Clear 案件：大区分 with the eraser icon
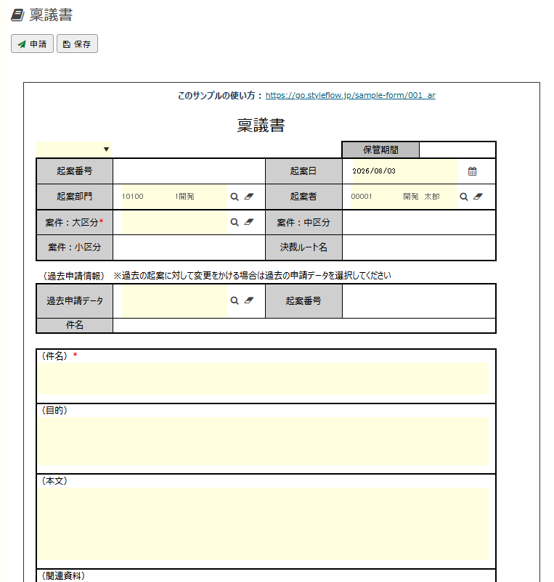The image size is (554, 582). [x=249, y=222]
